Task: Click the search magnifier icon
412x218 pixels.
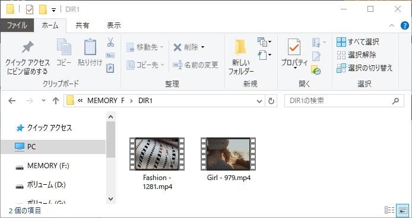Action: [395, 101]
